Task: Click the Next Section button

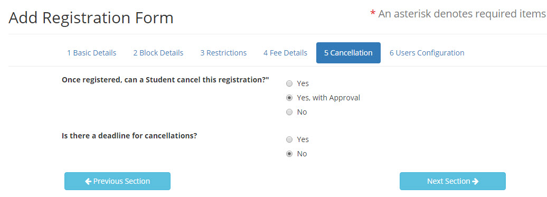Action: click(452, 181)
